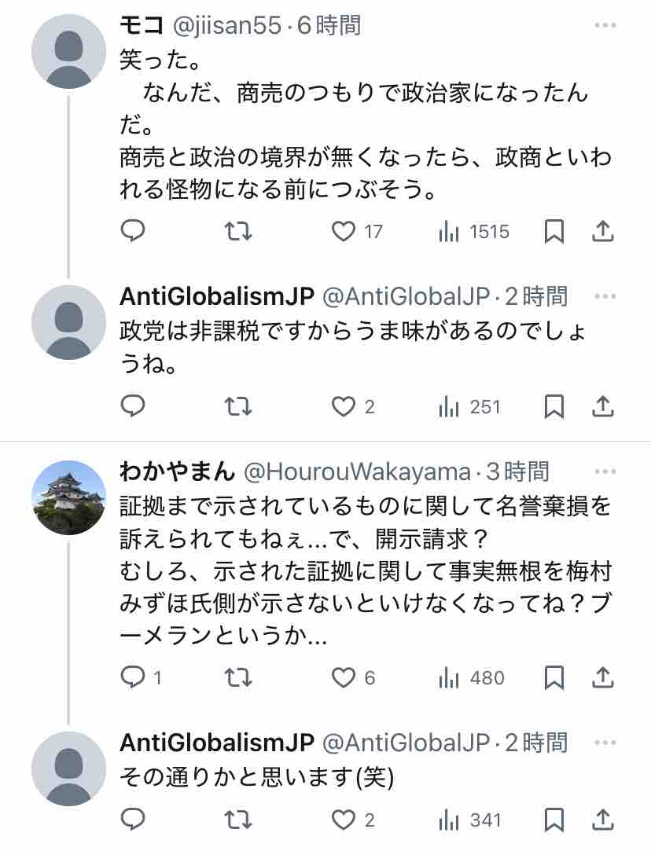View analytics showing 341 views
This screenshot has width=651, height=851.
470,820
